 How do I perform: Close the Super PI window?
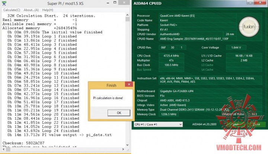point(124,2)
